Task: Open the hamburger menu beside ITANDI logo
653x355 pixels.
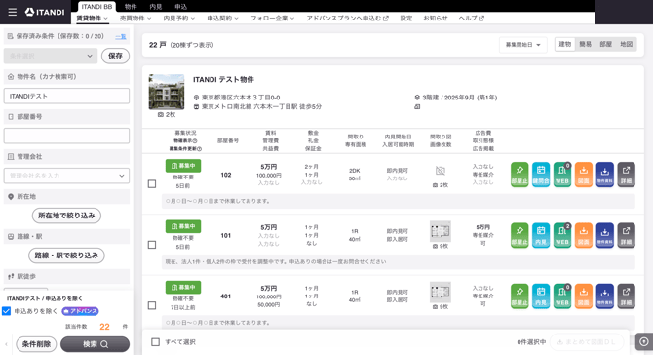Action: 13,12
